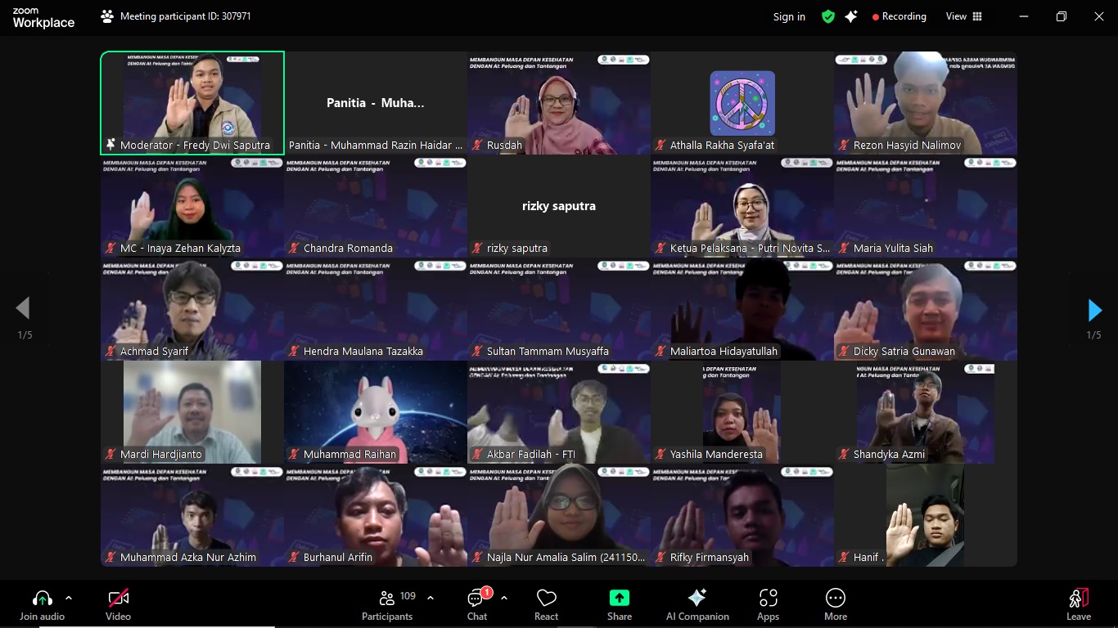Click the name label Dicky Satria Gunawan
This screenshot has height=628, width=1118.
[904, 351]
